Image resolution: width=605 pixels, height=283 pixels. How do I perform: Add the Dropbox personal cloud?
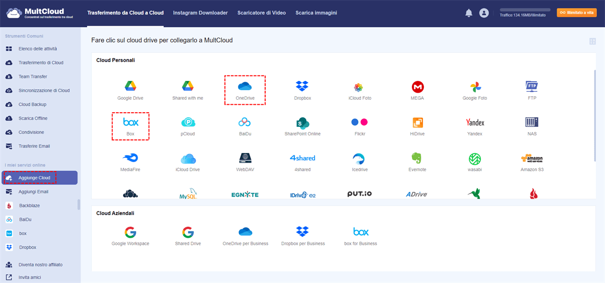click(302, 87)
